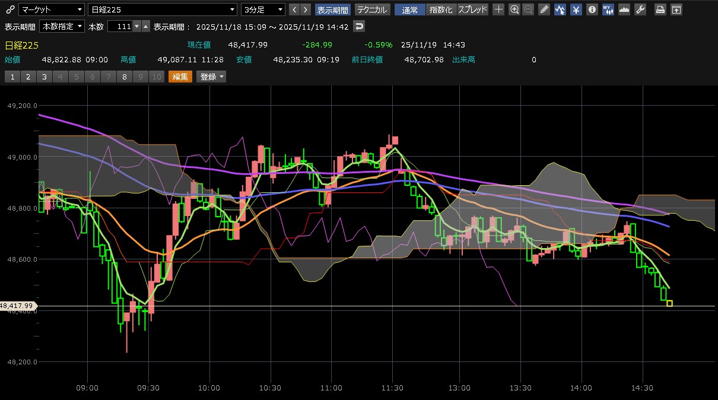This screenshot has width=718, height=400.
Task: Click the MY chart icon
Action: point(608,9)
